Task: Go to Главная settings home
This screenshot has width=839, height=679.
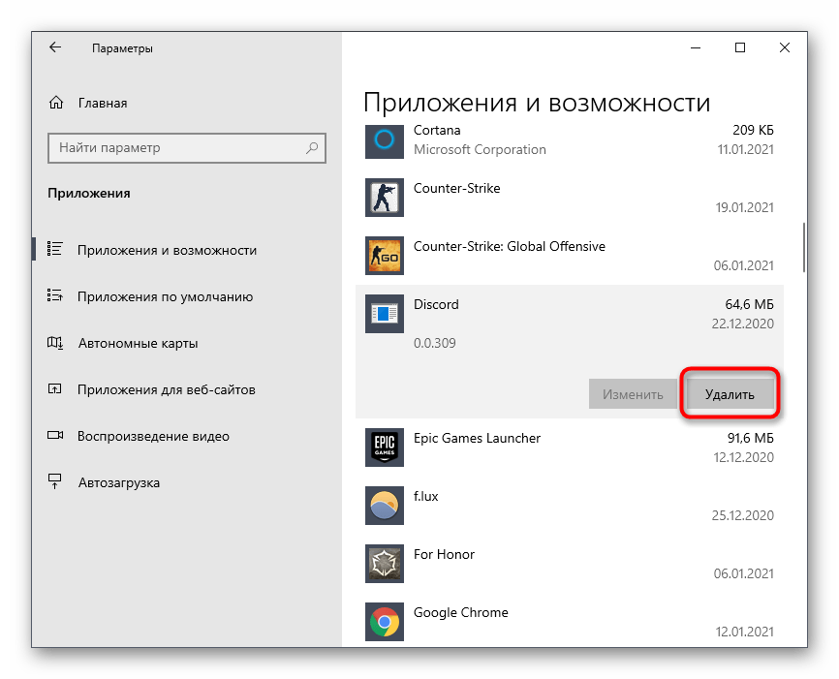Action: 102,104
